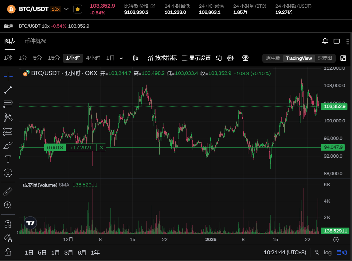Click the zoom in magnifier tool
The image size is (352, 261).
pyautogui.click(x=8, y=205)
